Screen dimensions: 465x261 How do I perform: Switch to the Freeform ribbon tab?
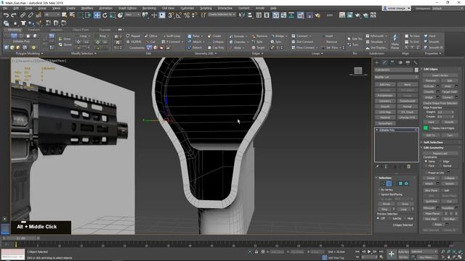pyautogui.click(x=34, y=30)
